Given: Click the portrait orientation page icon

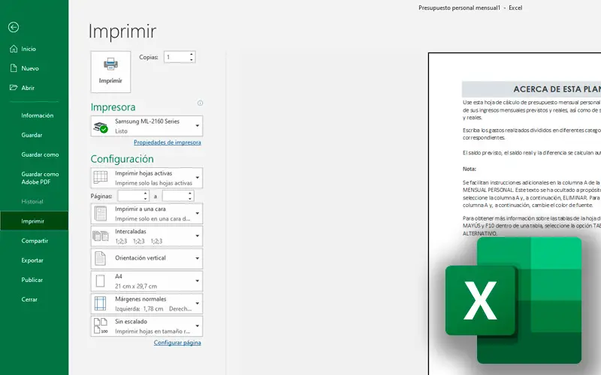Looking at the screenshot, I should [x=100, y=258].
